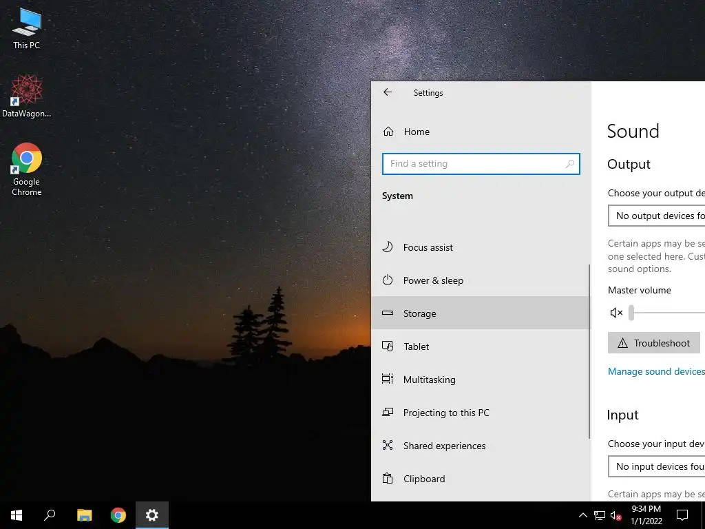Click the Settings back arrow

click(388, 92)
